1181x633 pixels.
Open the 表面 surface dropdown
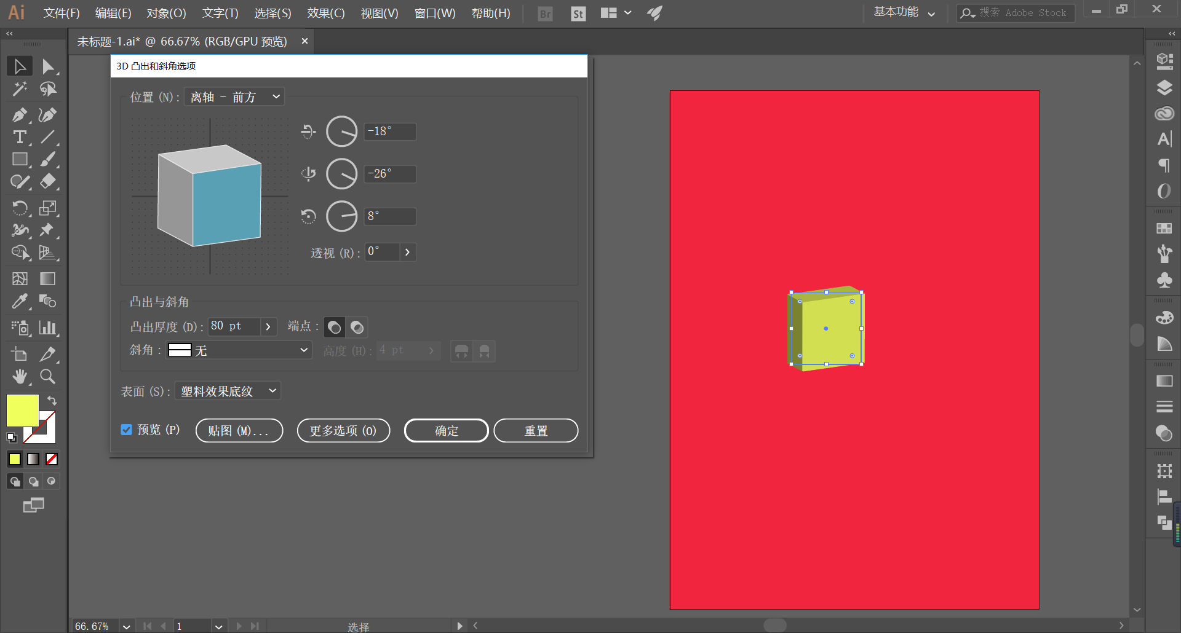click(x=228, y=391)
